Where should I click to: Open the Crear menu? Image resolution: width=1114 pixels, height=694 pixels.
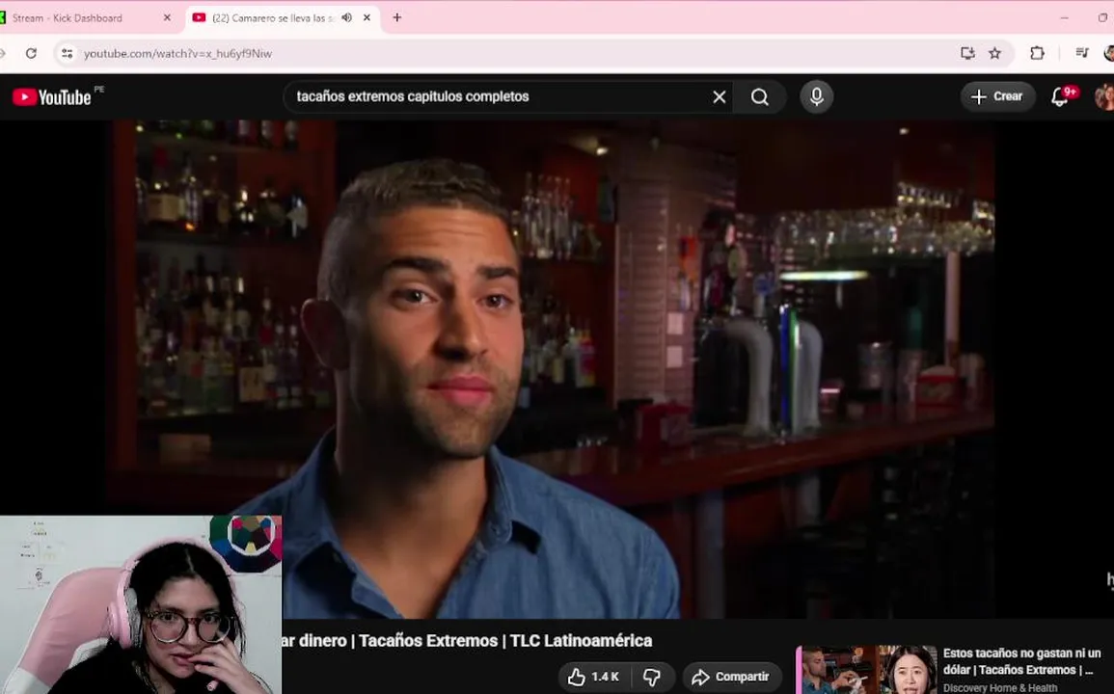997,96
